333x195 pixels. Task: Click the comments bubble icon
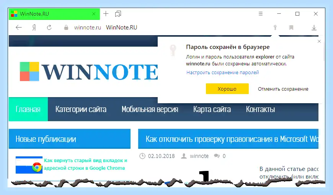tap(217, 156)
